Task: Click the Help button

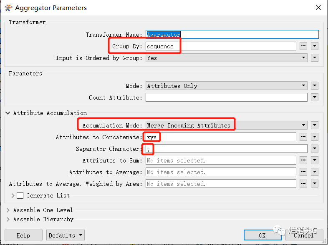Action: coord(23,235)
